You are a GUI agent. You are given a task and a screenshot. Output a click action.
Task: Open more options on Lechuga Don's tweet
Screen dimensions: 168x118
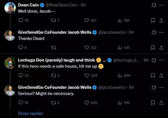coord(161,60)
